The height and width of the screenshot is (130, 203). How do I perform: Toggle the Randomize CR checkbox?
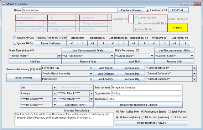(x=147, y=10)
